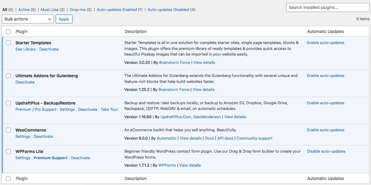371x185 pixels.
Task: View details of Ultimate Addons for Gutenberg
Action: (x=203, y=89)
